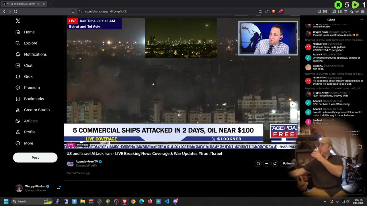Open the browser hamburger main menu

click(363, 11)
